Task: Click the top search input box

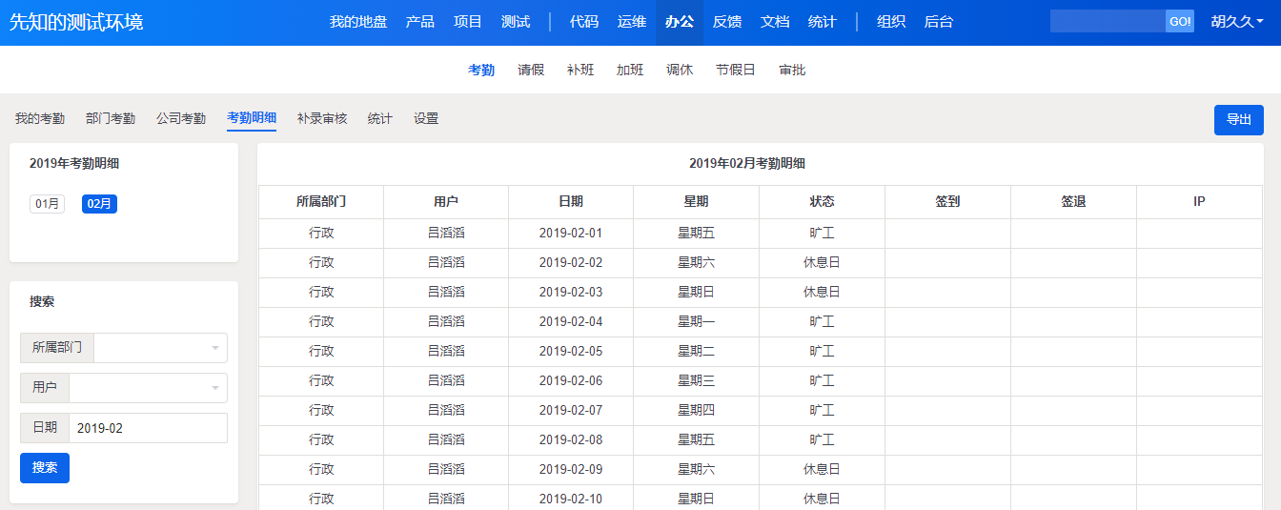Action: [1107, 22]
